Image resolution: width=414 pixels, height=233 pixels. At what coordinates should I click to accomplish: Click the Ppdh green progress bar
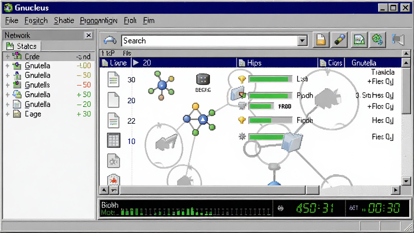pyautogui.click(x=270, y=95)
